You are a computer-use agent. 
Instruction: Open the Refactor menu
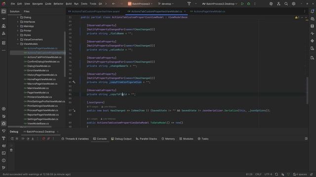[58, 4]
